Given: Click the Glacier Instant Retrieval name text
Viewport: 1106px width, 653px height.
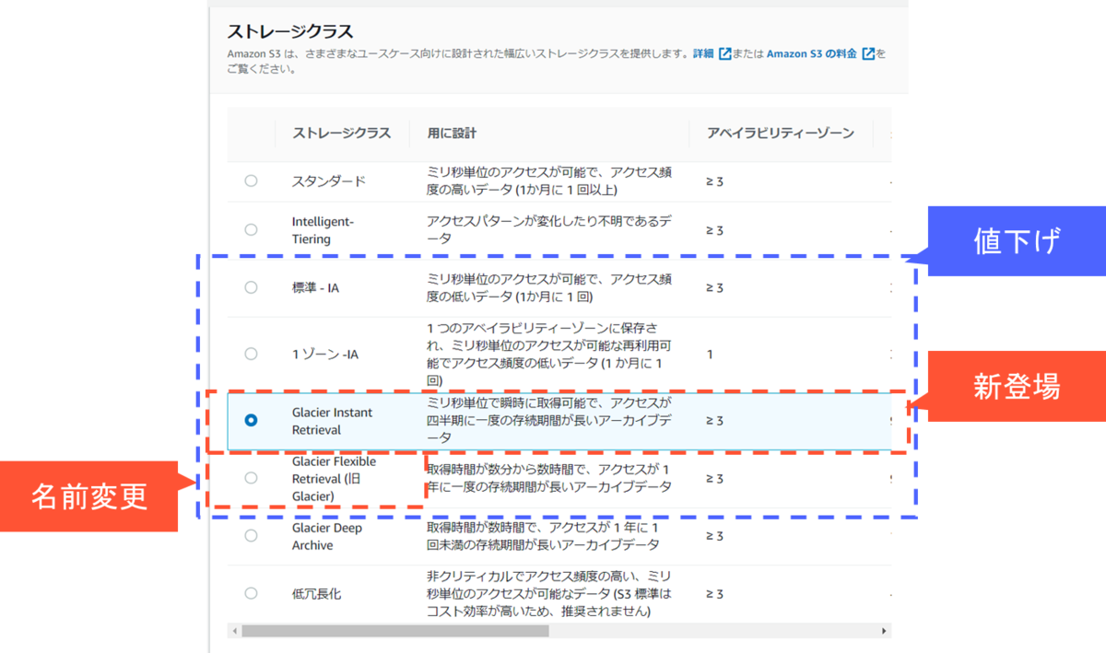Looking at the screenshot, I should pos(333,421).
